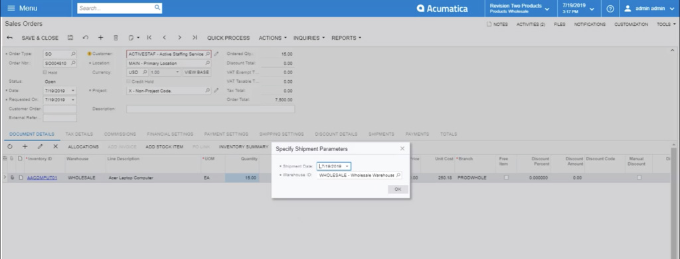Open the Reports dropdown menu
680x259 pixels.
click(x=347, y=38)
